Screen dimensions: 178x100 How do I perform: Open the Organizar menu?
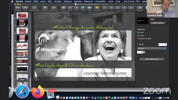(x=68, y=1)
